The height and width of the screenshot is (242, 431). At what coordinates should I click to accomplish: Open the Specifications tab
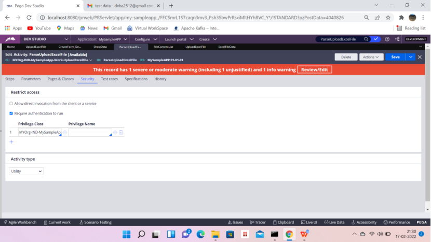pyautogui.click(x=136, y=79)
